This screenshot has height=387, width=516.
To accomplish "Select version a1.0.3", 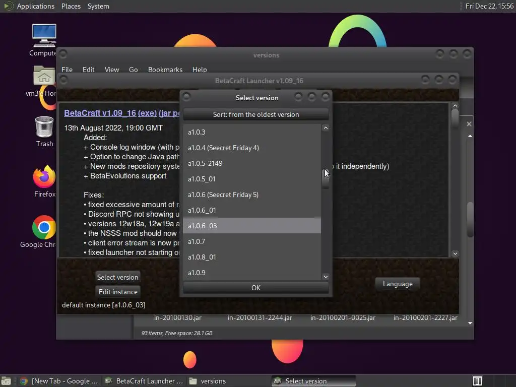I will [x=252, y=132].
